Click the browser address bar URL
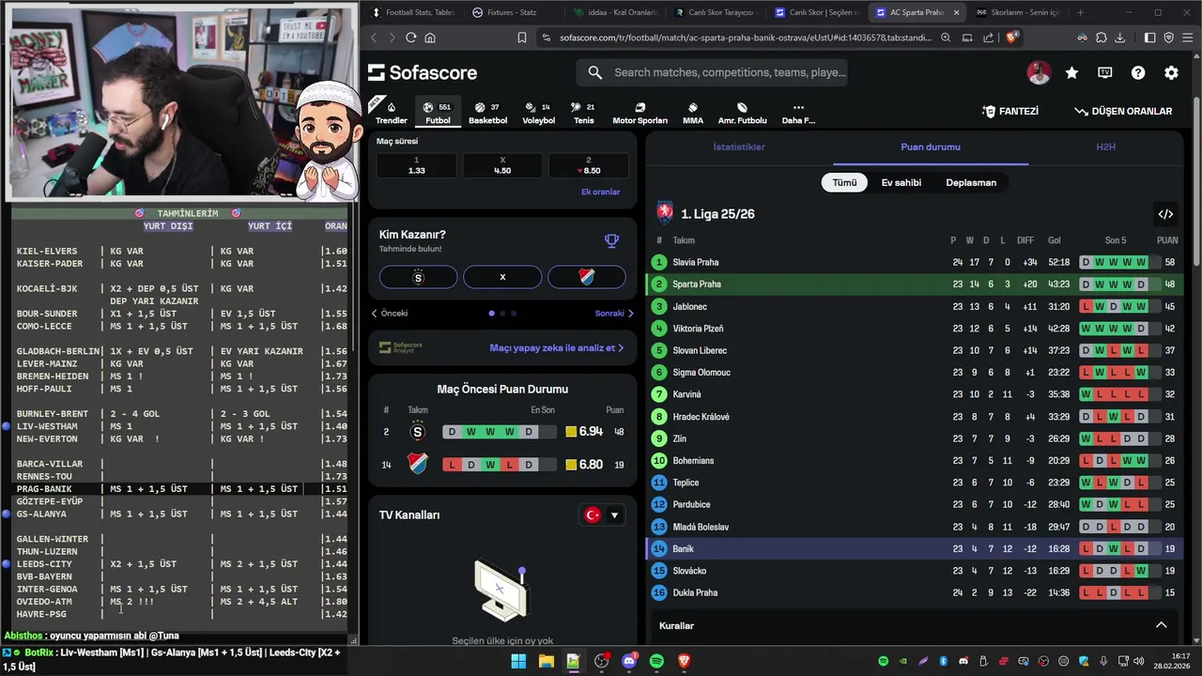1202x676 pixels. click(746, 38)
